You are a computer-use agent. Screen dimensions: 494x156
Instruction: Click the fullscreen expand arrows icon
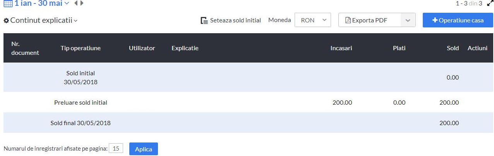pyautogui.click(x=490, y=3)
